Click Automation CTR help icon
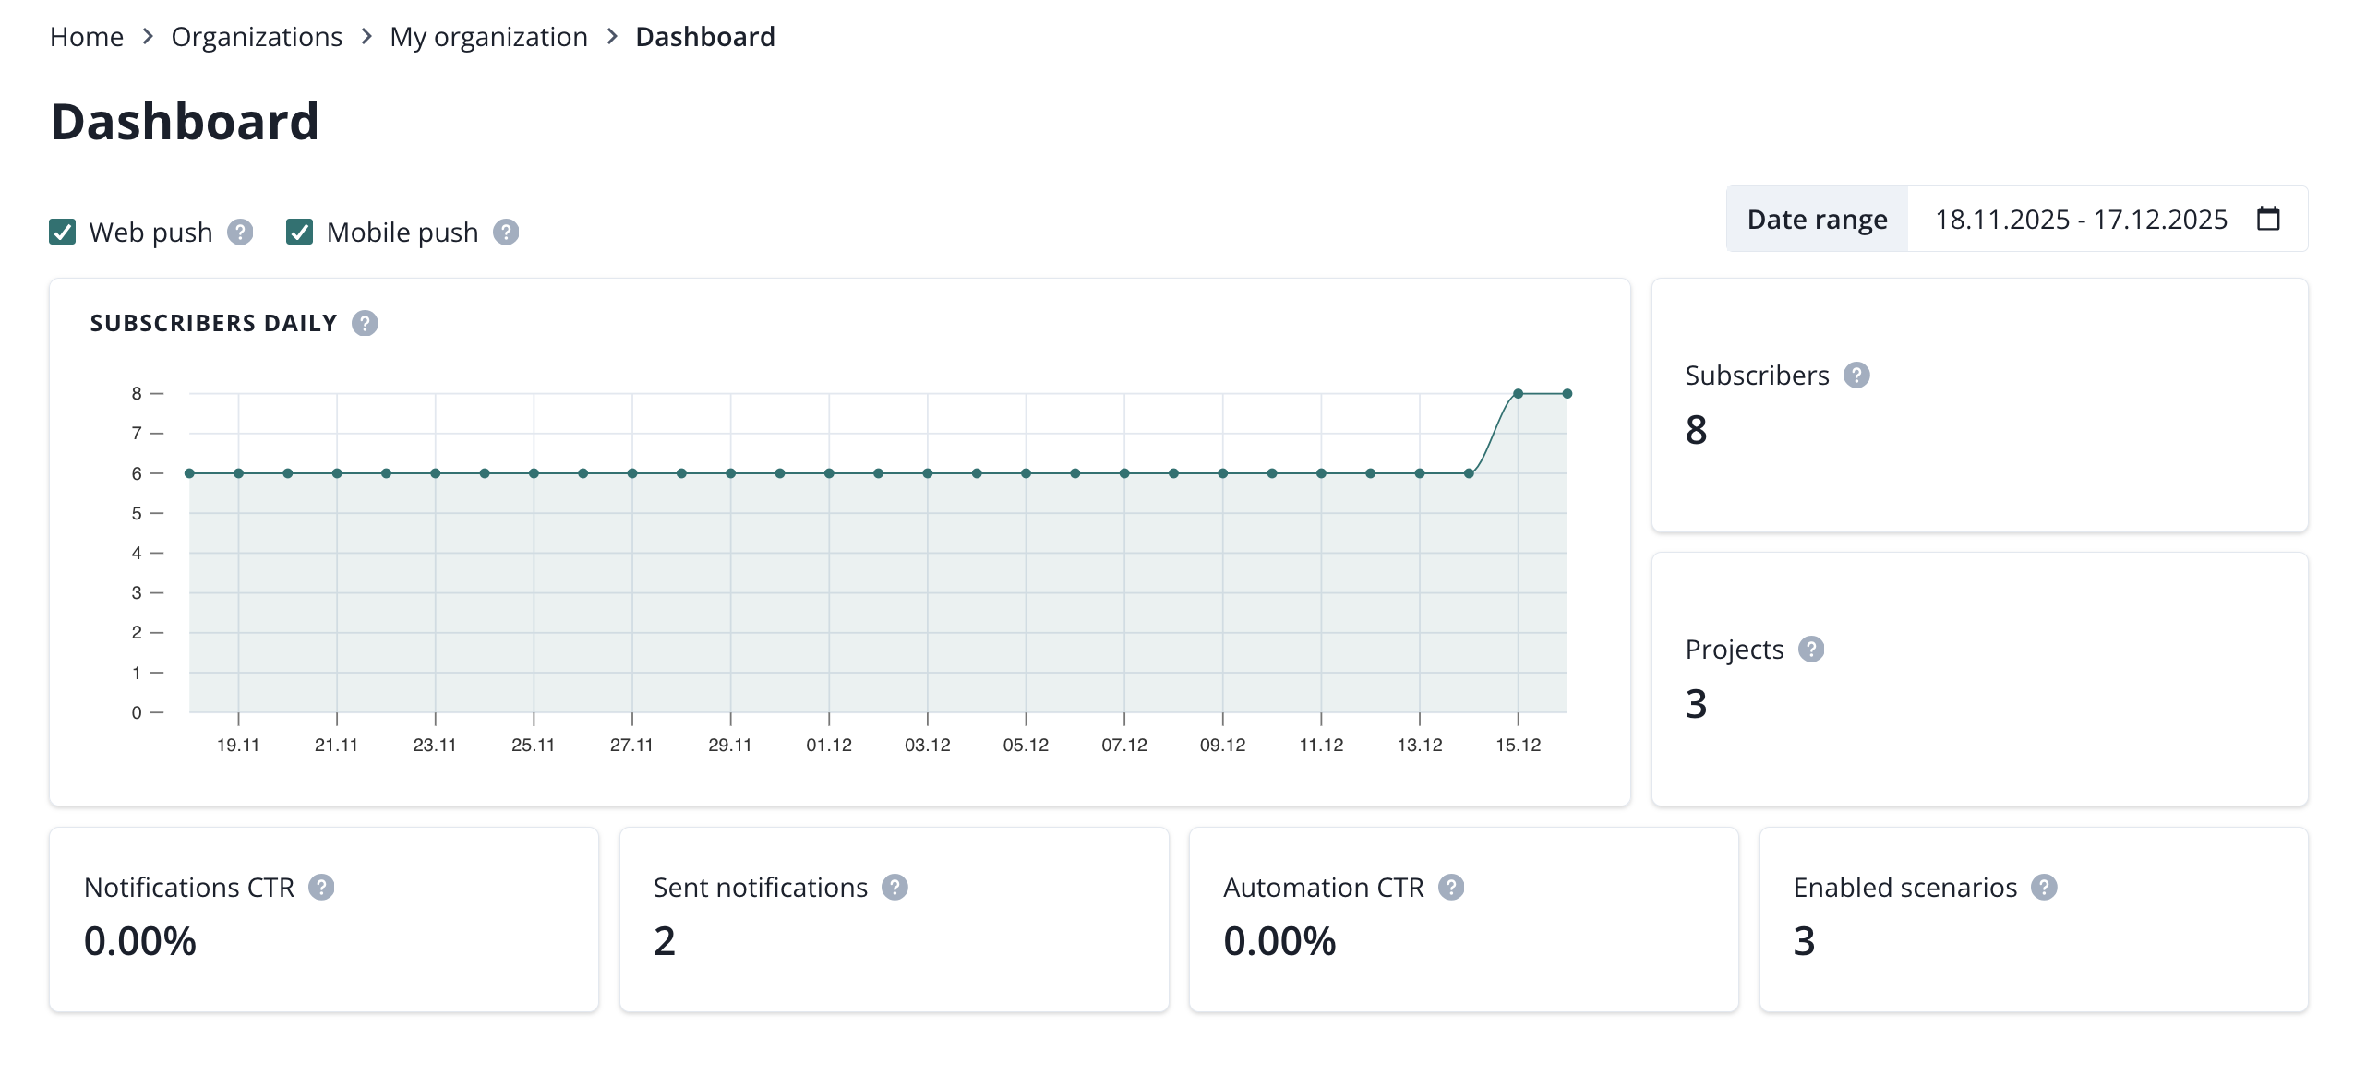Viewport: 2378px width, 1074px height. [1451, 888]
